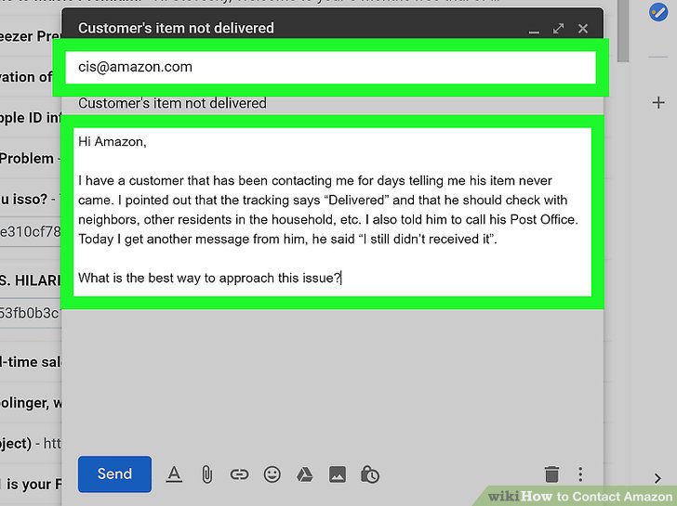
Task: Open more options three-dot menu
Action: tap(580, 474)
